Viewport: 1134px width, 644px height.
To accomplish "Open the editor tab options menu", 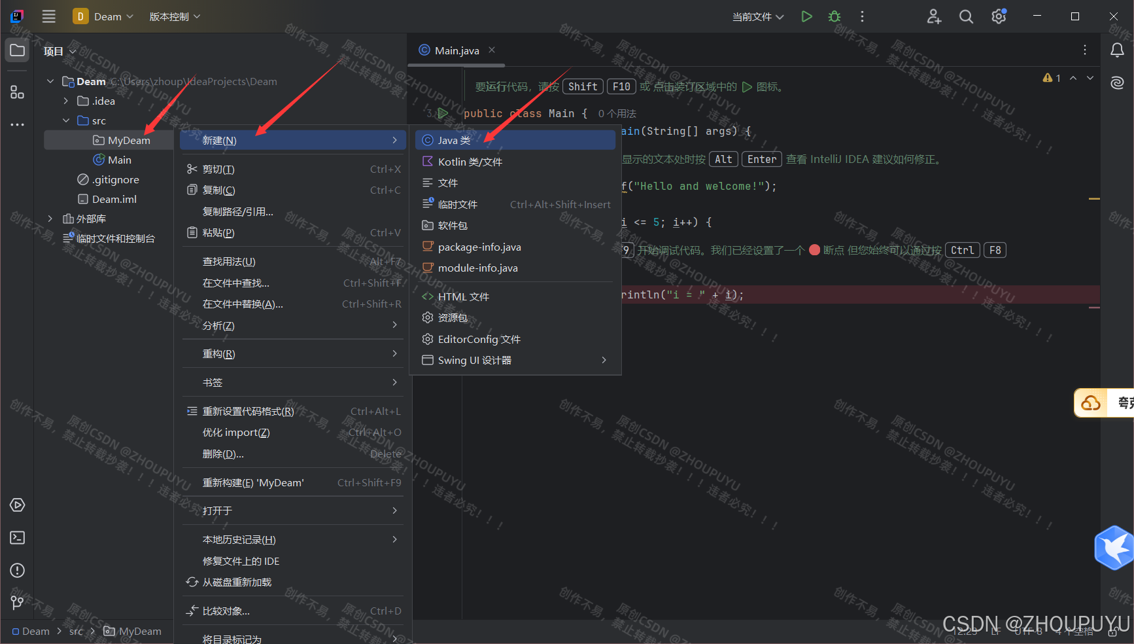I will click(1085, 50).
